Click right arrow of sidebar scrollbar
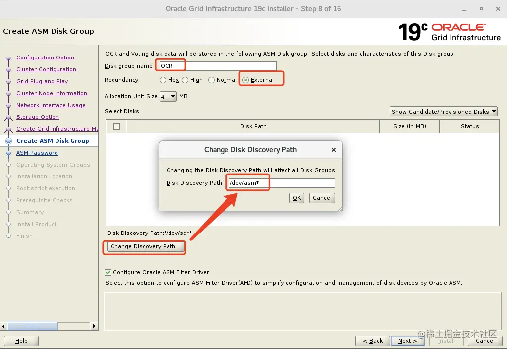This screenshot has height=349, width=507. [94, 326]
